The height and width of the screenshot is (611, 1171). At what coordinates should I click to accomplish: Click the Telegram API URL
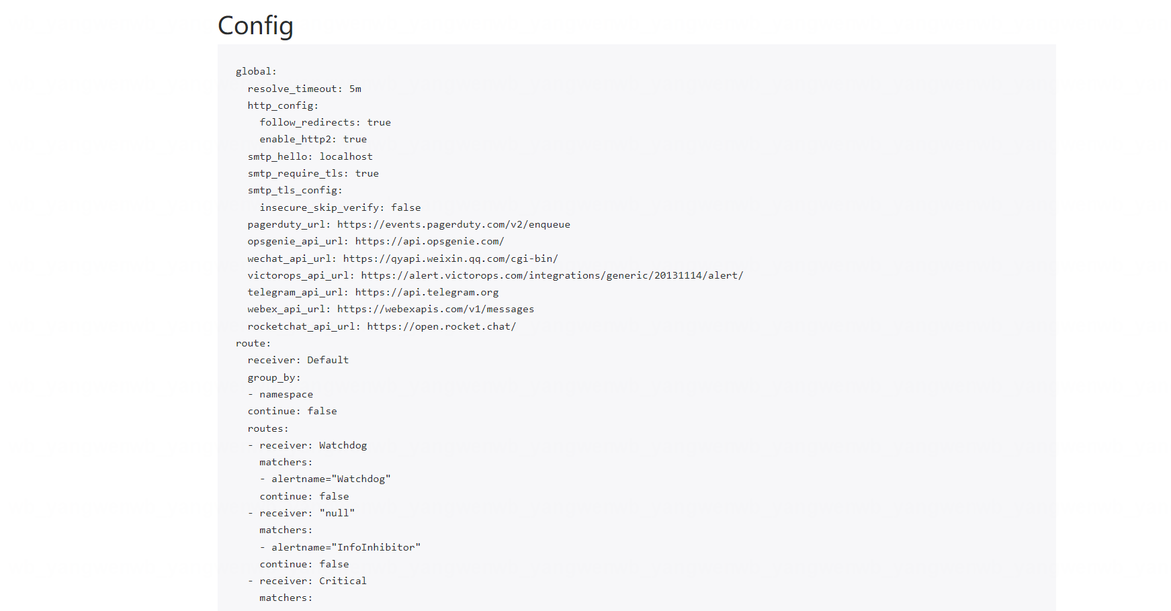pos(427,292)
